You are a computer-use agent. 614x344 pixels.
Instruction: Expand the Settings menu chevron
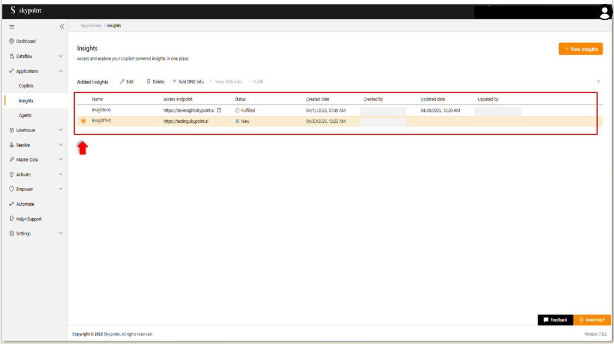pos(61,233)
